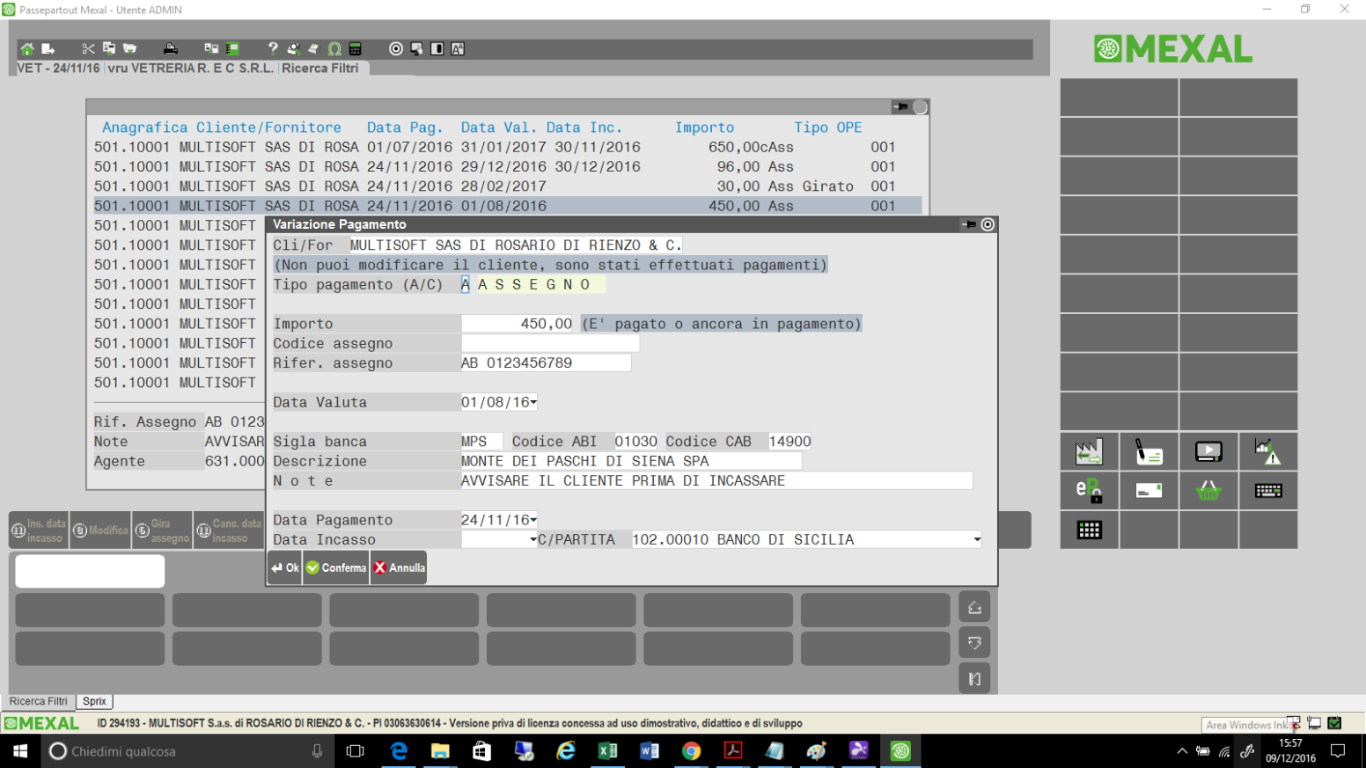The image size is (1366, 768).
Task: Click the green home icon in toolbar
Action: point(27,49)
